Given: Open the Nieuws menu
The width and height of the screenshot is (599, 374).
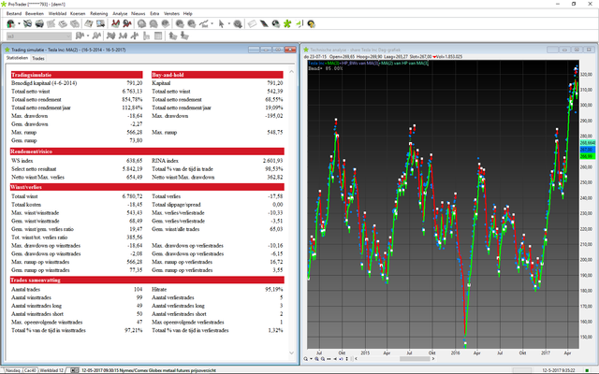Looking at the screenshot, I should [139, 13].
